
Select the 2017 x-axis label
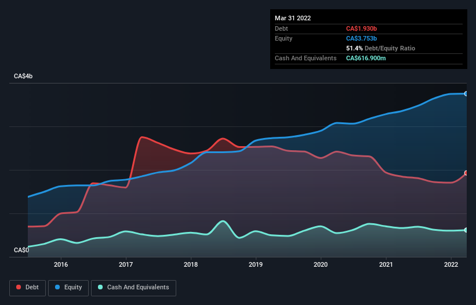(126, 264)
